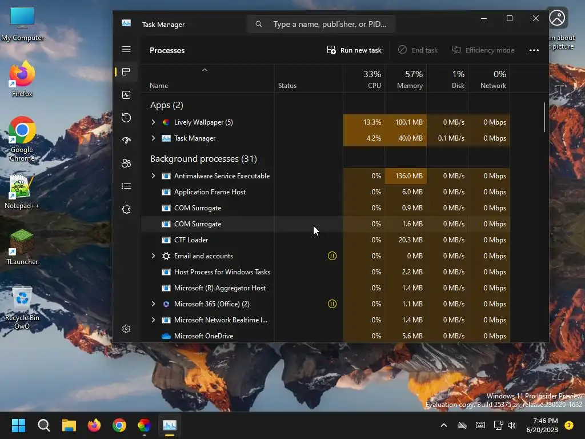Open taskbar Search
The width and height of the screenshot is (585, 439).
(43, 425)
